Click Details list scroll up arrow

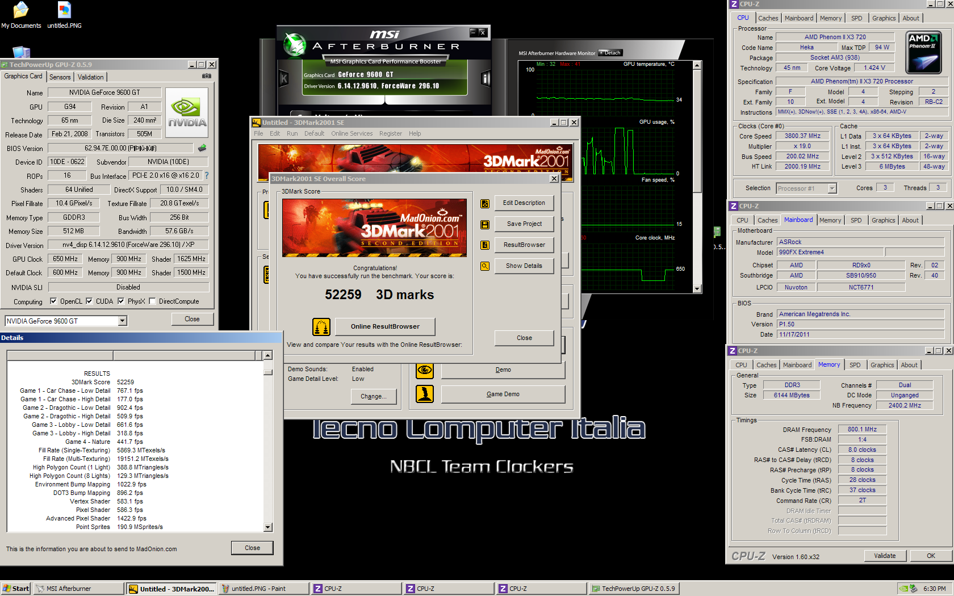(x=268, y=355)
